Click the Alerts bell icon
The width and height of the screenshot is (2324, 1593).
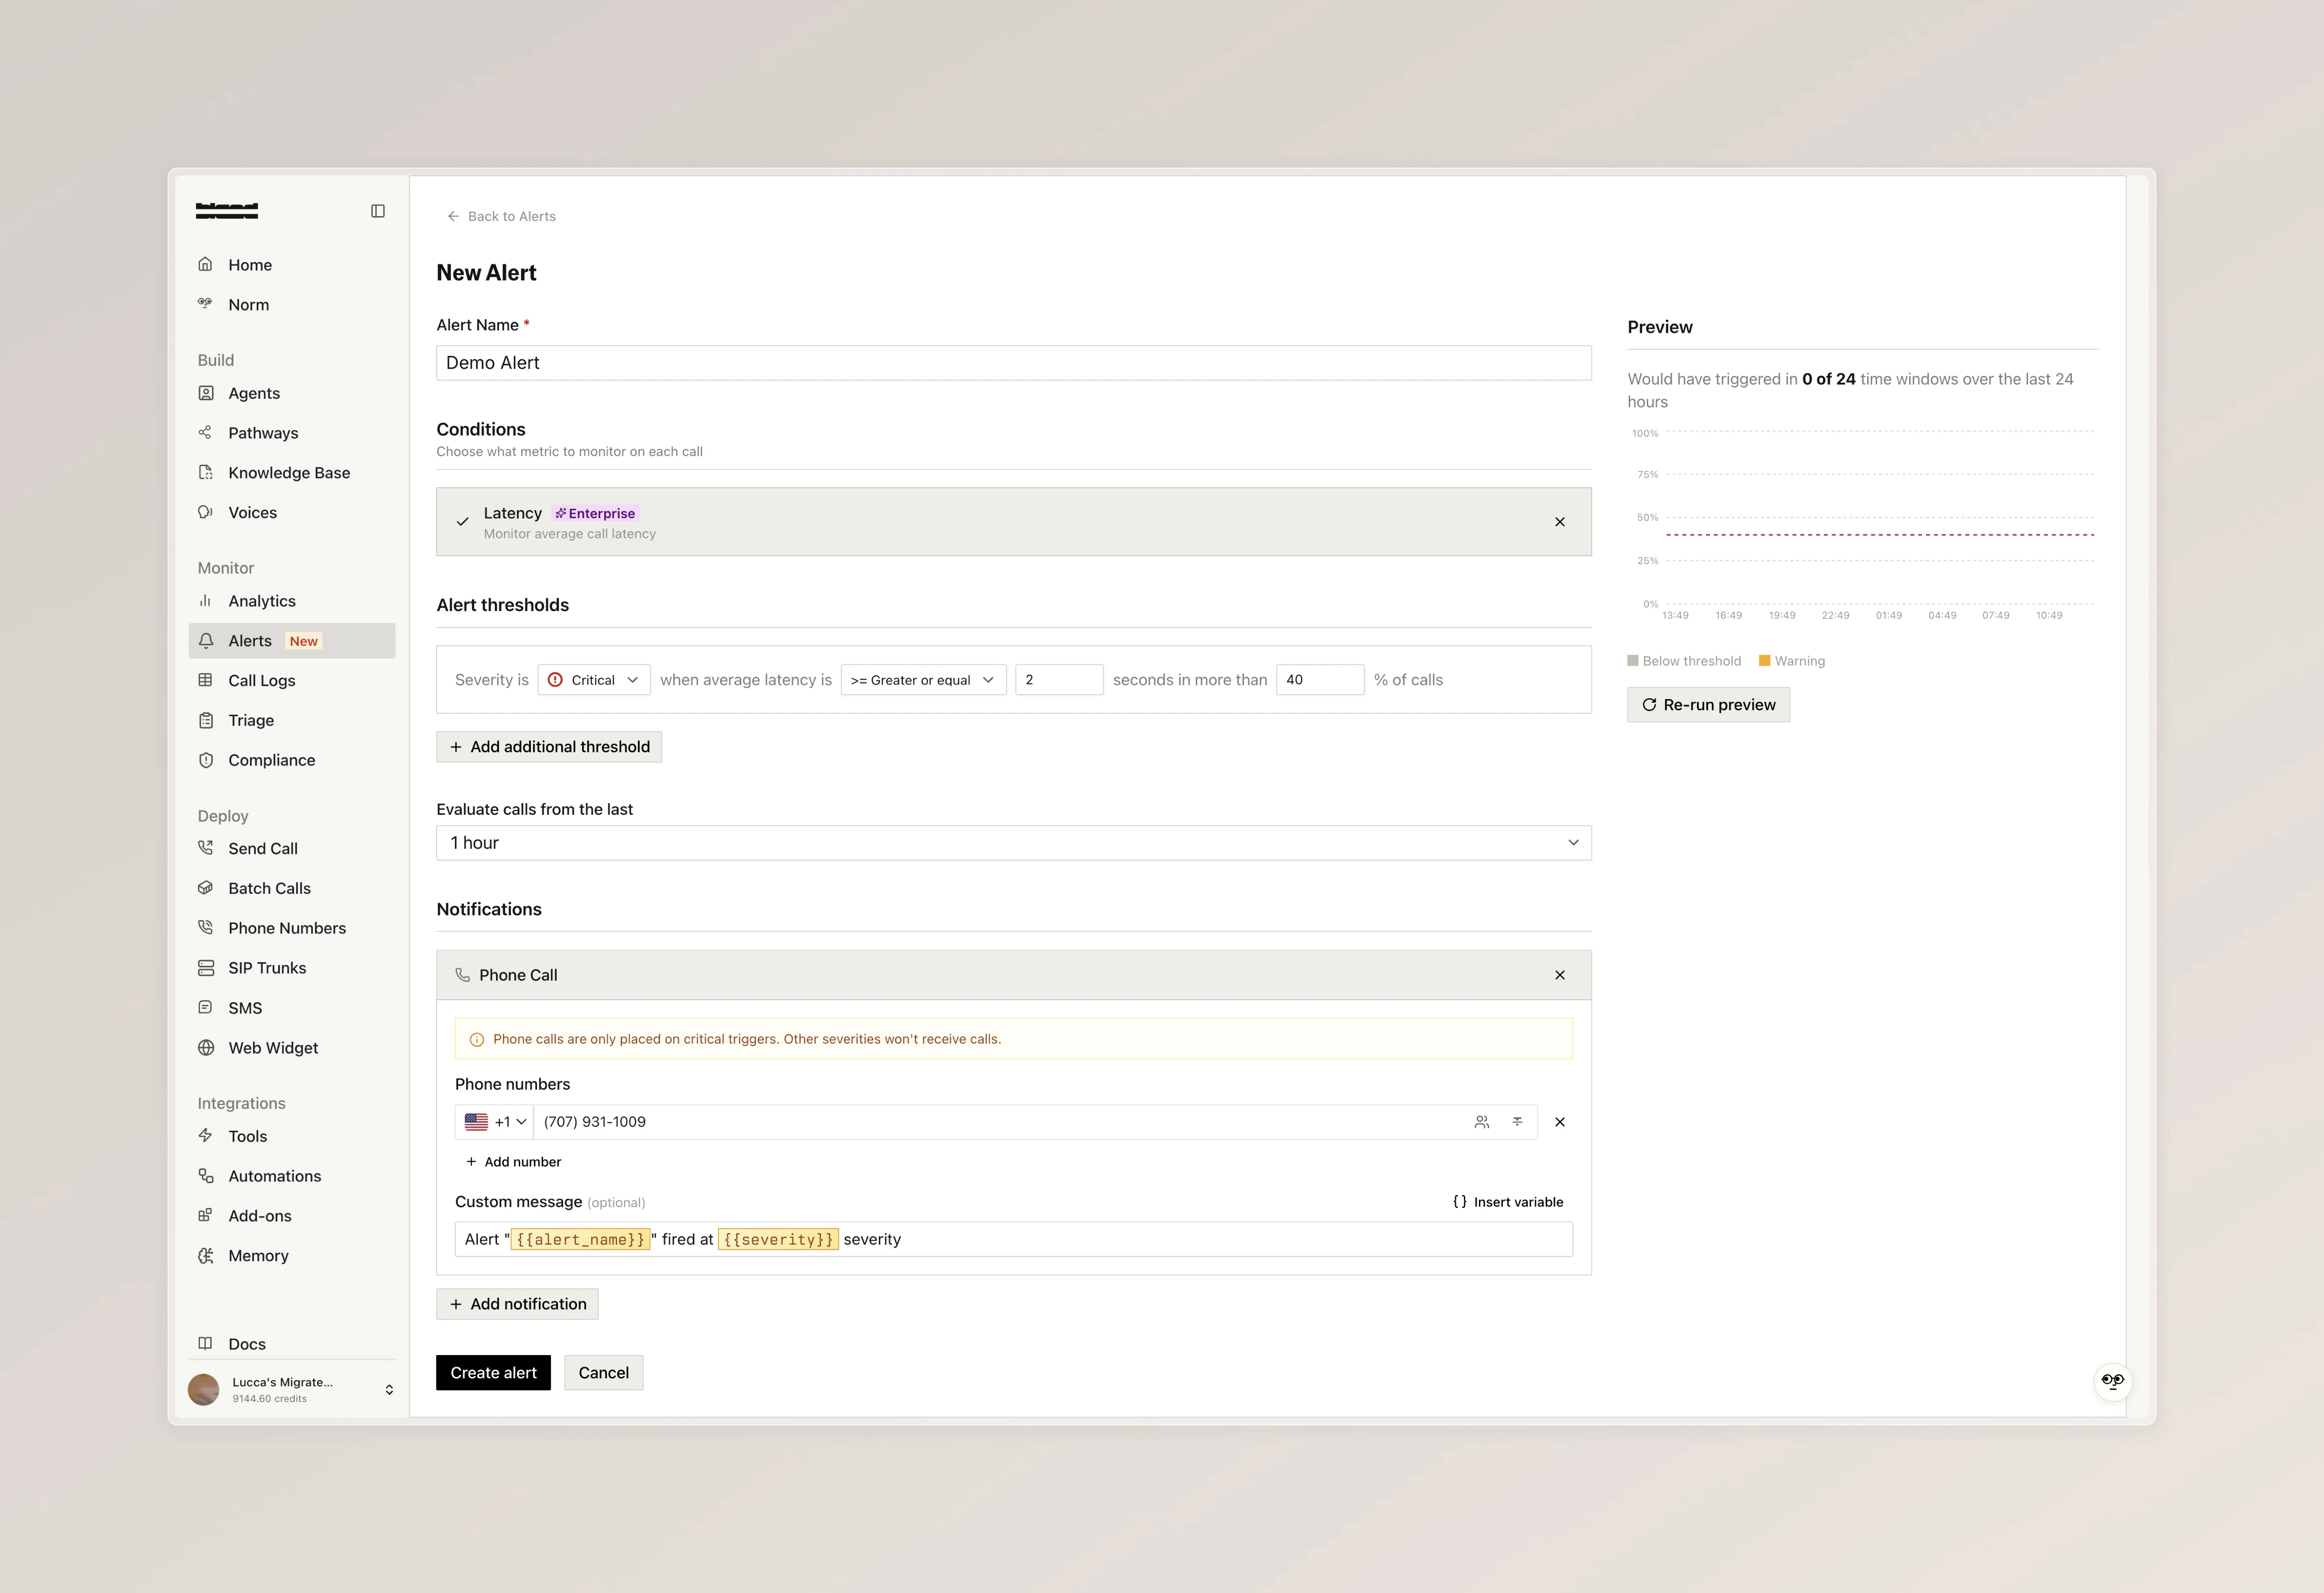[x=206, y=641]
